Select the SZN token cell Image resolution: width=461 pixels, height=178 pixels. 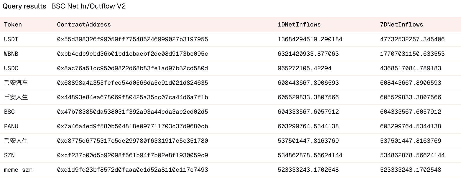coord(9,155)
